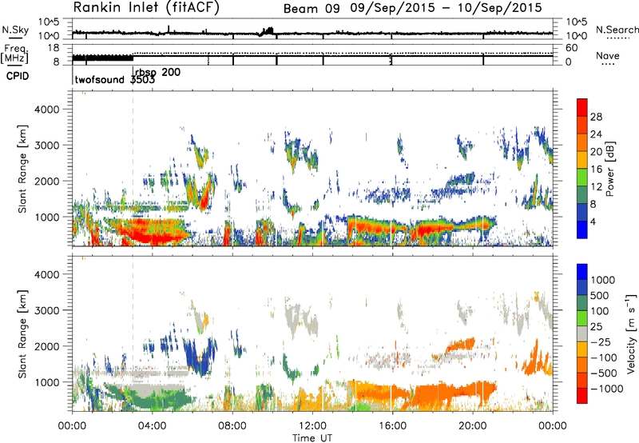Screen dimensions: 639x443
Task: Click the '08:00' time axis label
Action: [232, 426]
